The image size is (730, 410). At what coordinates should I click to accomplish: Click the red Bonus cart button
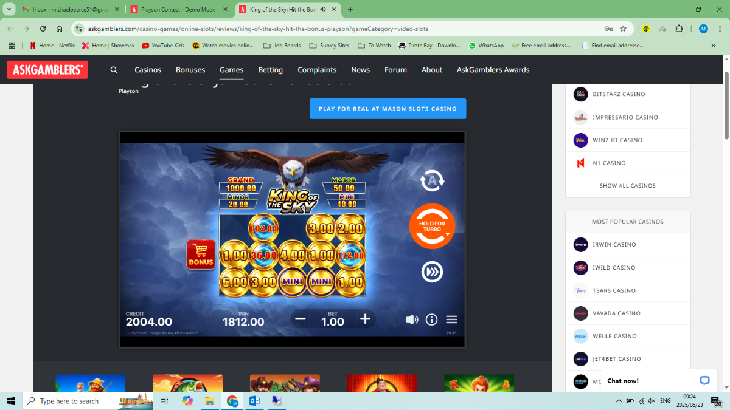click(x=201, y=255)
